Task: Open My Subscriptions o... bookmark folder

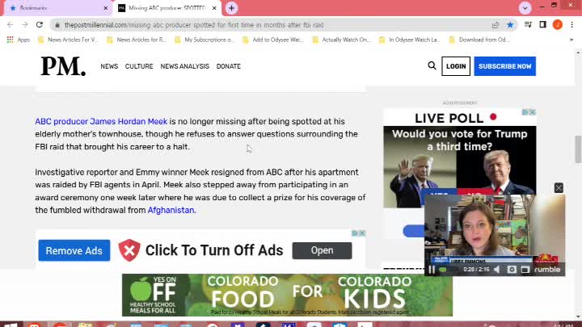Action: pos(205,40)
